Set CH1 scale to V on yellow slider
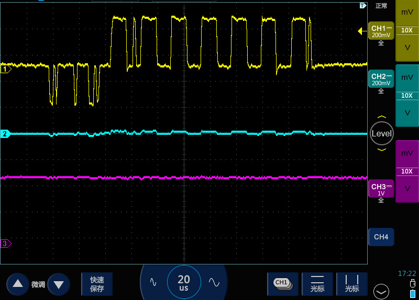The height and width of the screenshot is (300, 419). click(407, 48)
